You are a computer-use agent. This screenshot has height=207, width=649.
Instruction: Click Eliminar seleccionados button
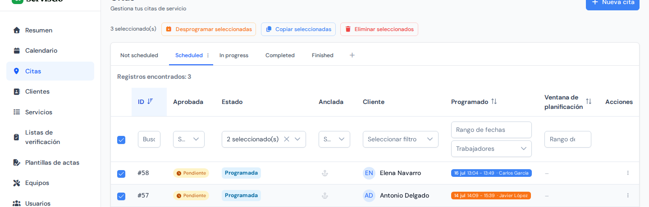[x=379, y=29]
